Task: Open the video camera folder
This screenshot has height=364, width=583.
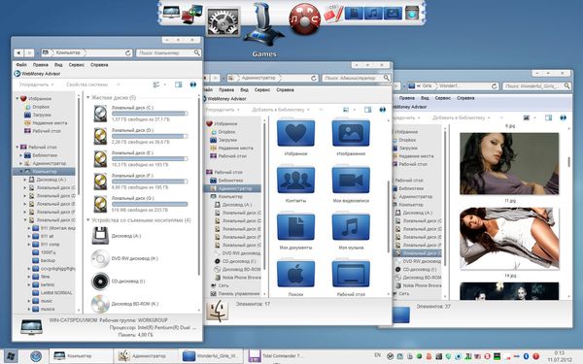Action: (351, 180)
